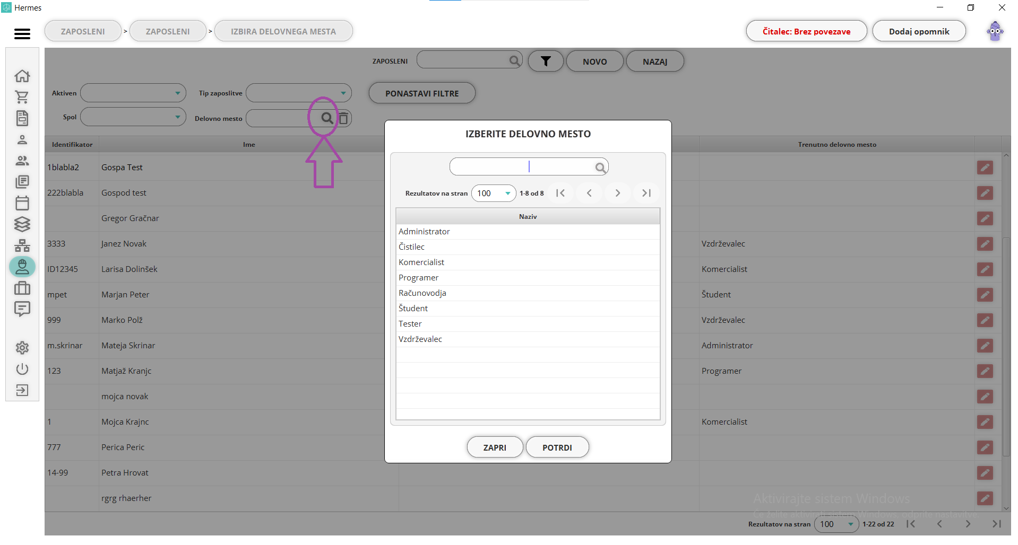Select Administrator in the list
Viewport: 1018px width, 545px height.
tap(528, 232)
